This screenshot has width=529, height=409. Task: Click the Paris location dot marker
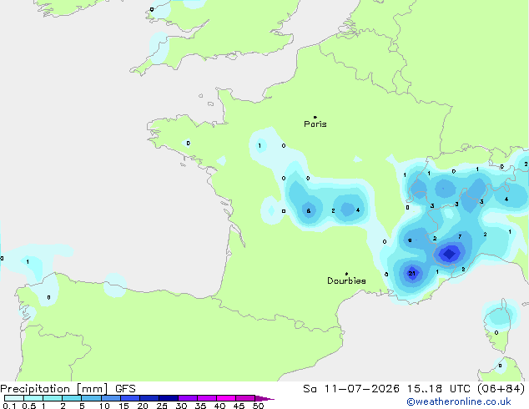pyautogui.click(x=315, y=117)
